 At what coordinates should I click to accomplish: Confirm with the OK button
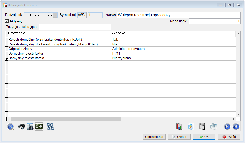[204, 137]
